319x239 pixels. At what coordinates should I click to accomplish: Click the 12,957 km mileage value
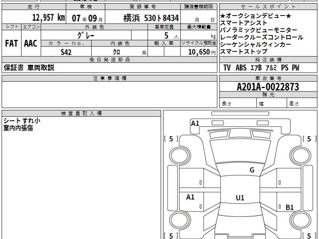pos(48,18)
